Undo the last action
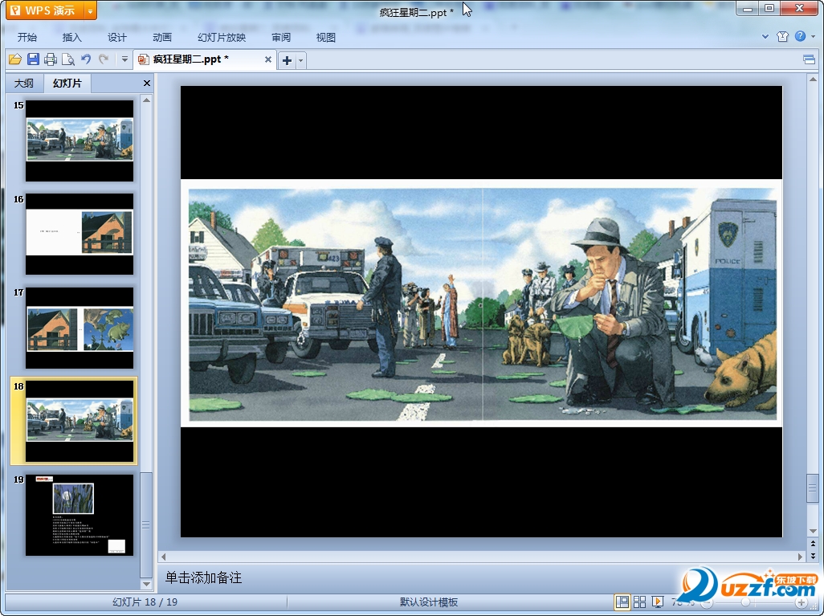 pyautogui.click(x=86, y=59)
